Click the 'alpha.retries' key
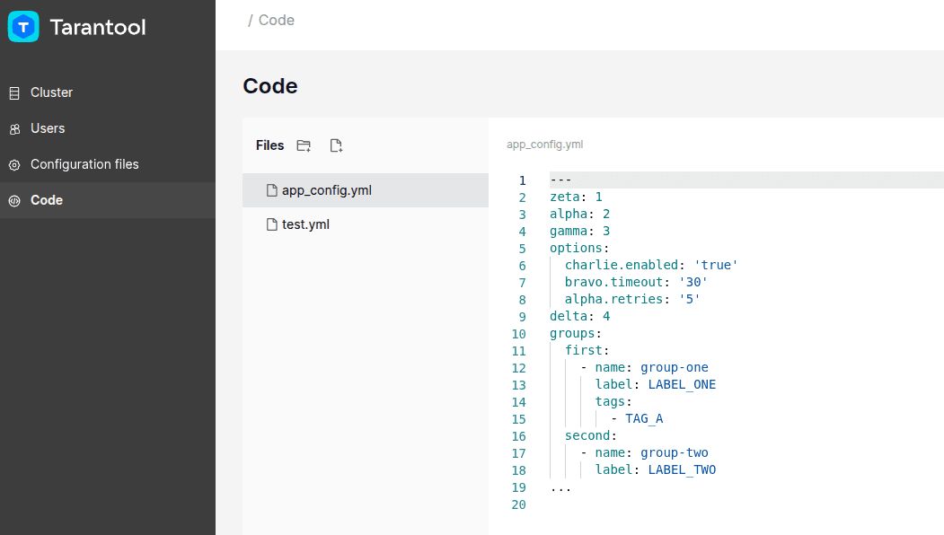This screenshot has height=535, width=944. [613, 299]
